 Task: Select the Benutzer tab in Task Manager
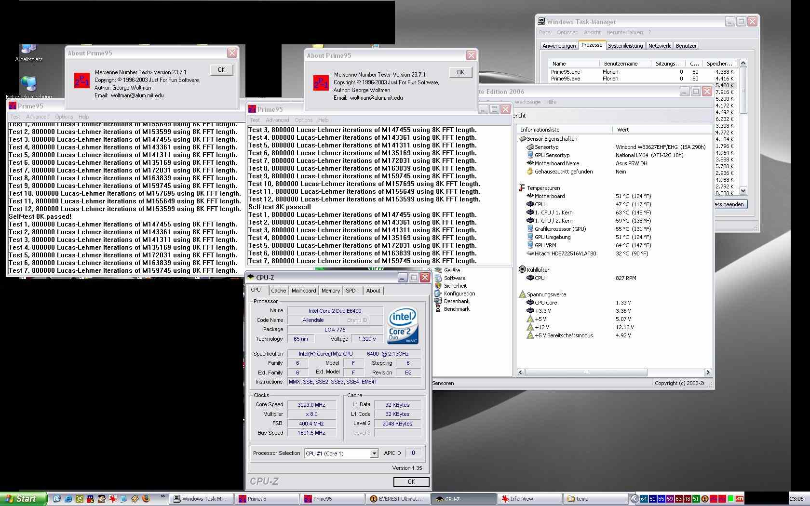[686, 46]
